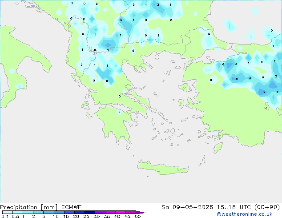Click the island of Crete on the map
This screenshot has height=218, width=282.
point(163,168)
